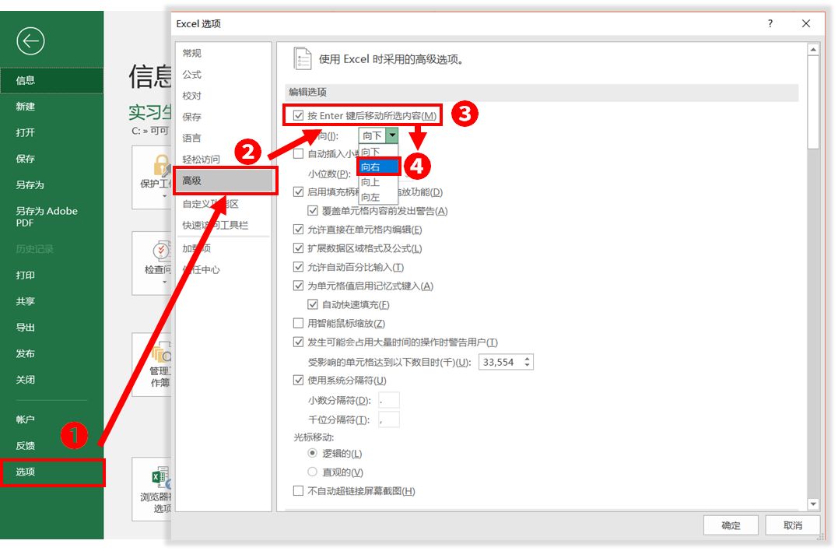Toggle 自动插入小数点 checkbox
Image resolution: width=838 pixels, height=551 pixels.
(x=298, y=154)
